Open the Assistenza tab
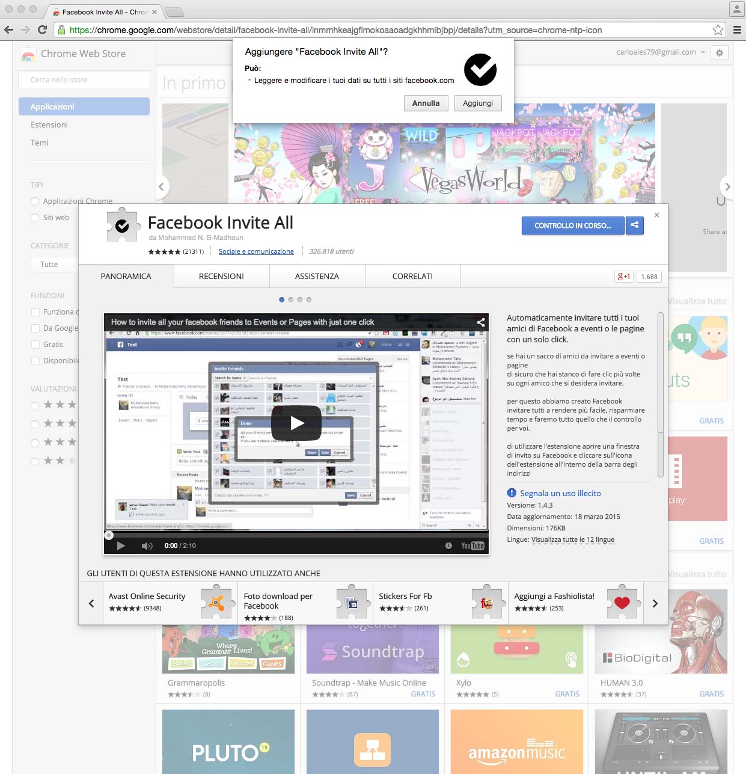 [317, 277]
